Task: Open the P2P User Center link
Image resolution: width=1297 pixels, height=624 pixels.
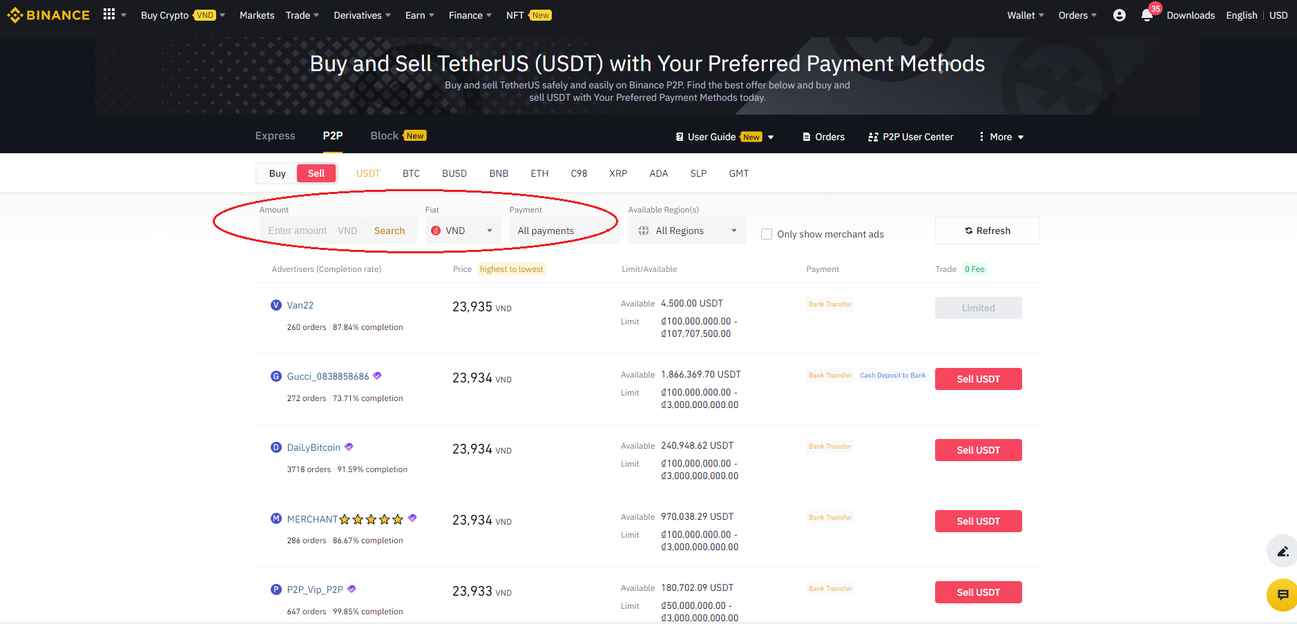Action: (x=911, y=137)
